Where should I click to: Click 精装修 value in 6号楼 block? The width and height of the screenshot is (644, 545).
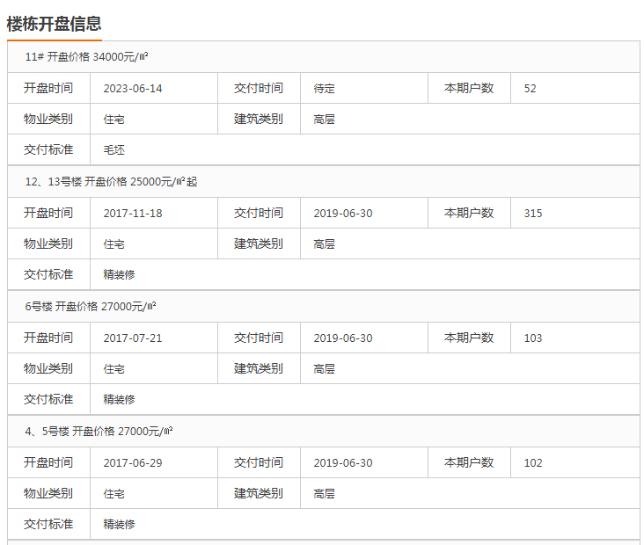119,399
